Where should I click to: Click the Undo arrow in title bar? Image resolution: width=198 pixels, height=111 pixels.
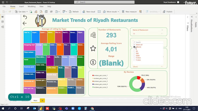(x=7, y=2)
